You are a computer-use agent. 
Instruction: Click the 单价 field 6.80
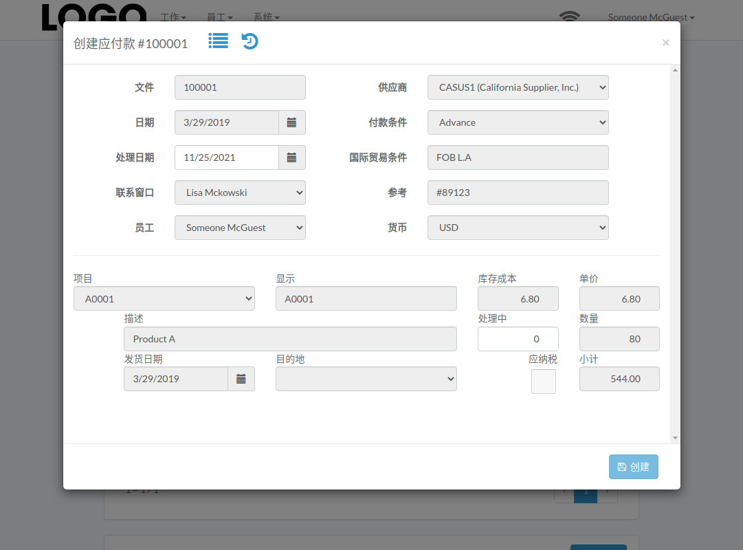point(619,298)
